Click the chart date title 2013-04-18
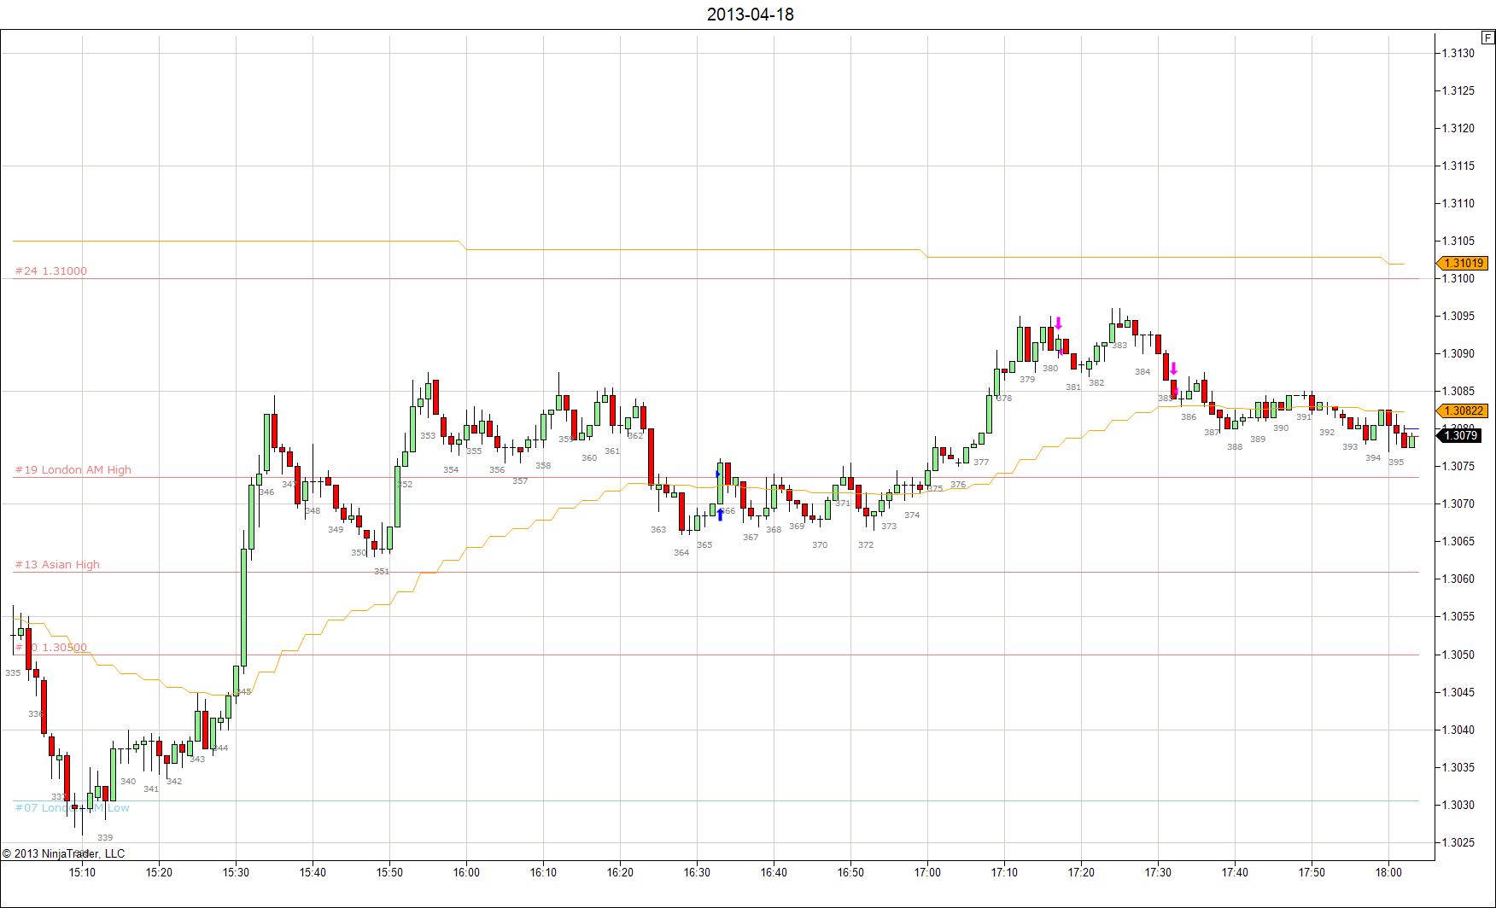Screen dimensions: 1496x908 point(751,15)
